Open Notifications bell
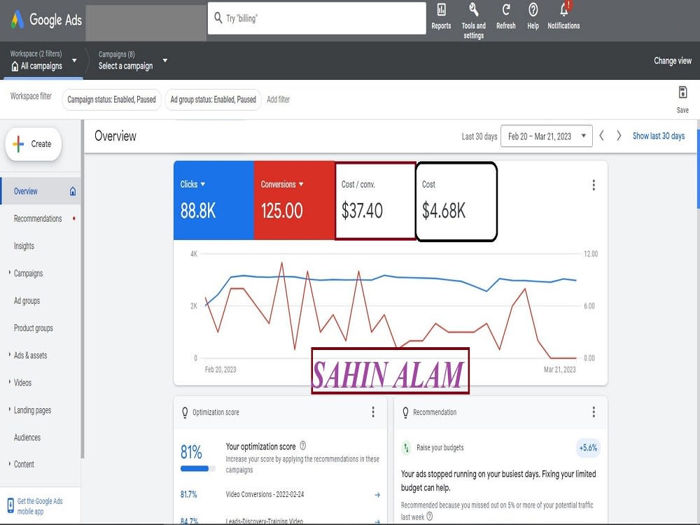The image size is (700, 525). [x=564, y=9]
